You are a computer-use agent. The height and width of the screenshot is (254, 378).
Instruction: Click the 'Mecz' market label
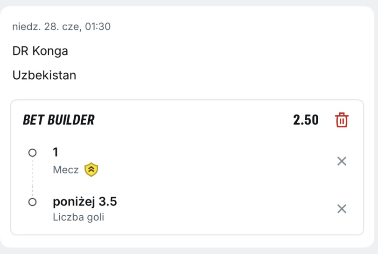[x=66, y=170]
